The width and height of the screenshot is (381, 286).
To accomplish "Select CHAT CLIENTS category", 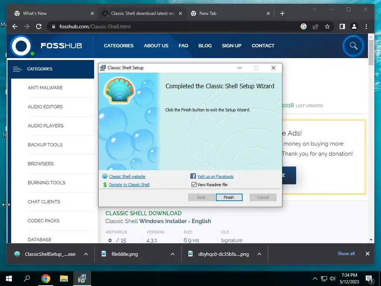I will [x=44, y=201].
